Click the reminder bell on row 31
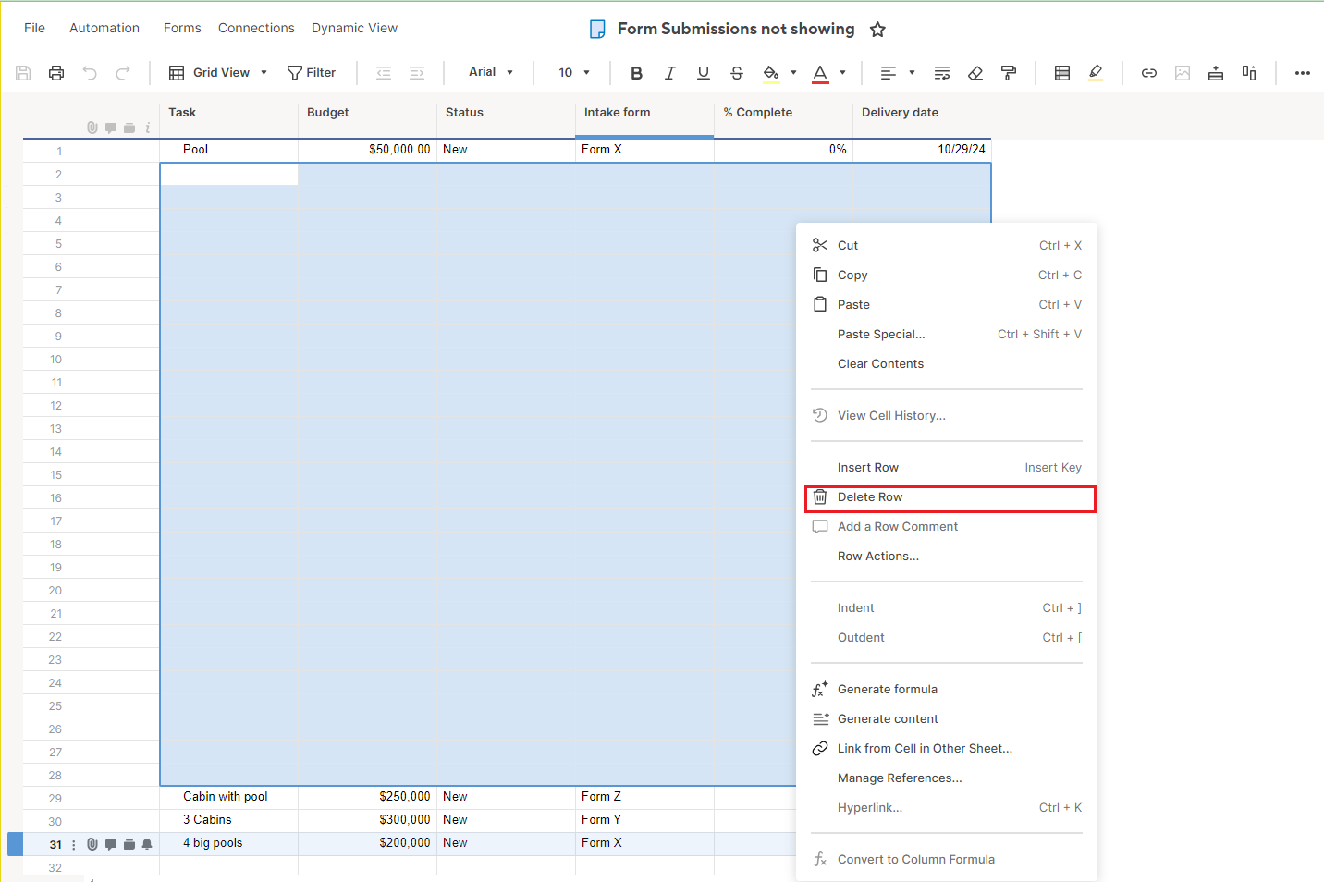The image size is (1324, 882). pos(147,844)
